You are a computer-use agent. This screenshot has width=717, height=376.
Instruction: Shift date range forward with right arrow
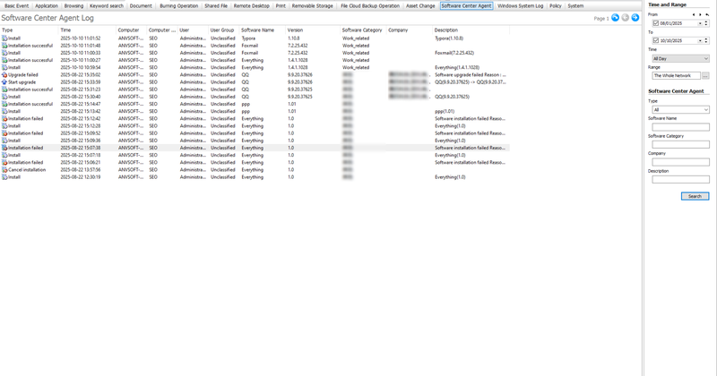[x=700, y=14]
